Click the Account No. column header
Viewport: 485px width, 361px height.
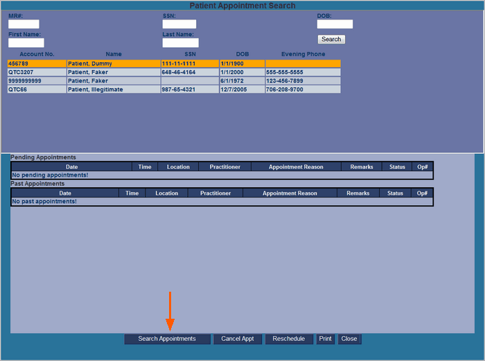37,54
